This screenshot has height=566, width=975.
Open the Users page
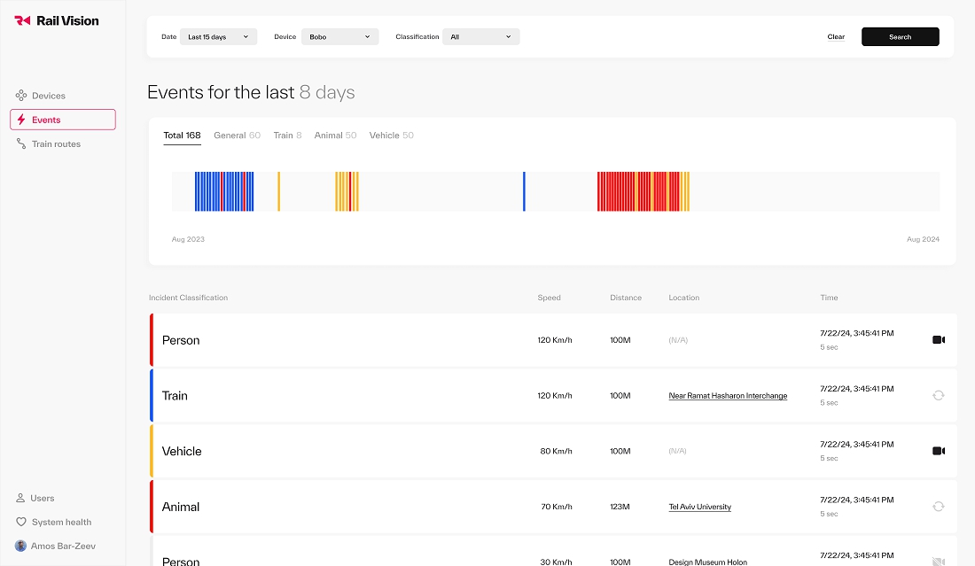pyautogui.click(x=42, y=498)
